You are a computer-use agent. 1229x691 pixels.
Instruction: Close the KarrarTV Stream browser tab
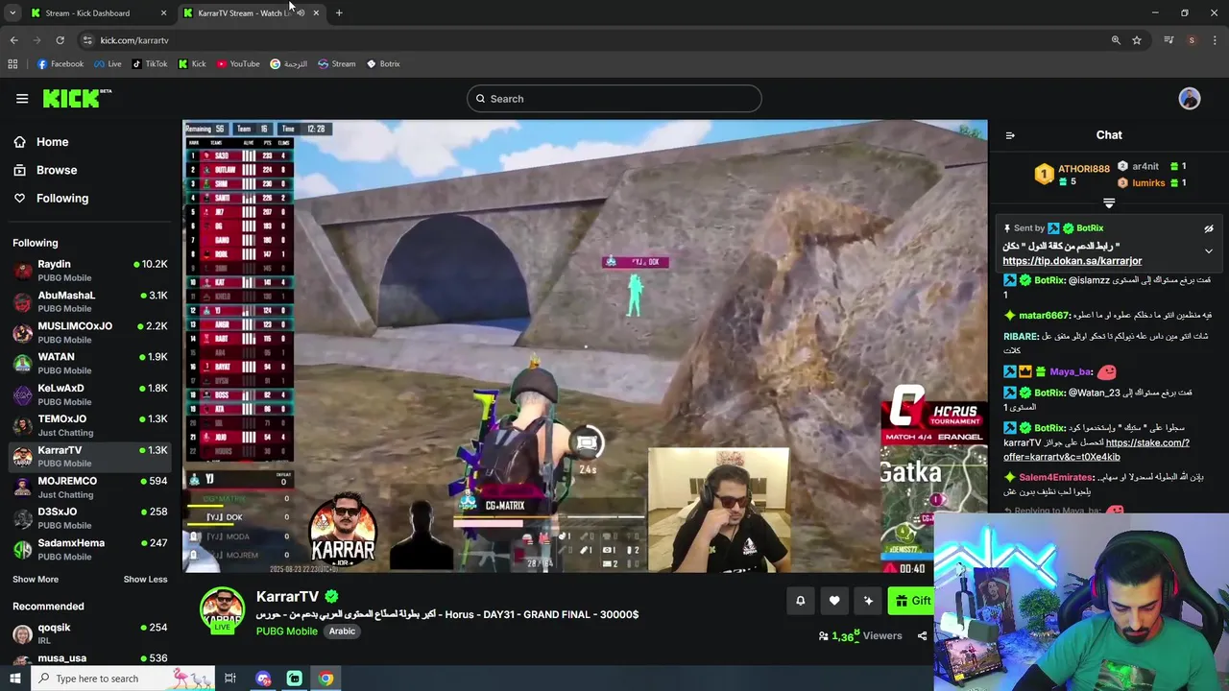(x=316, y=13)
